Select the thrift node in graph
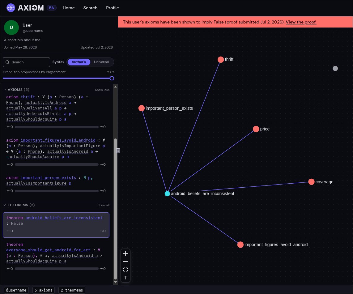Viewport: 353px width, 294px height. (x=221, y=59)
